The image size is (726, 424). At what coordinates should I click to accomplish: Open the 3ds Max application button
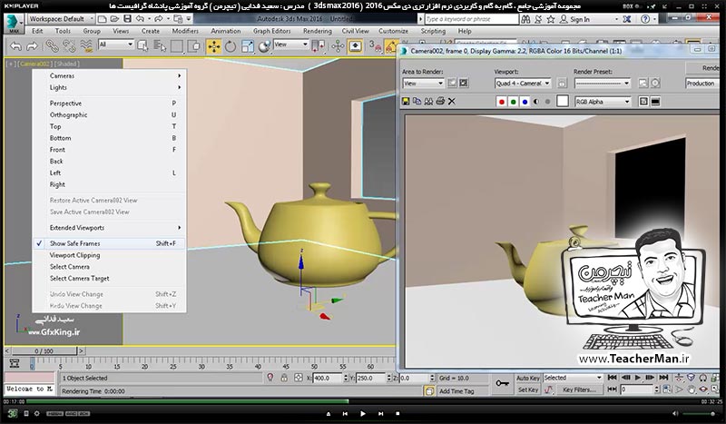tap(14, 24)
